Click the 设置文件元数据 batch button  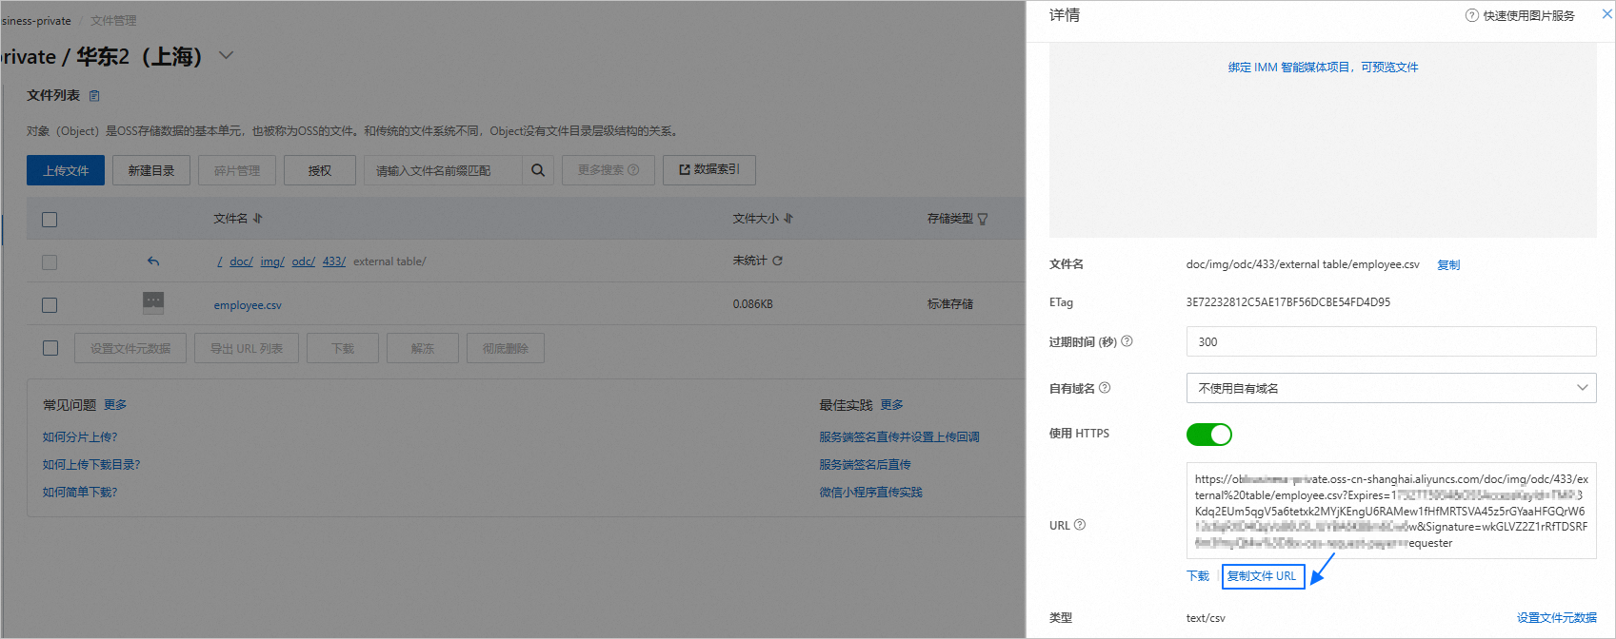pyautogui.click(x=130, y=348)
